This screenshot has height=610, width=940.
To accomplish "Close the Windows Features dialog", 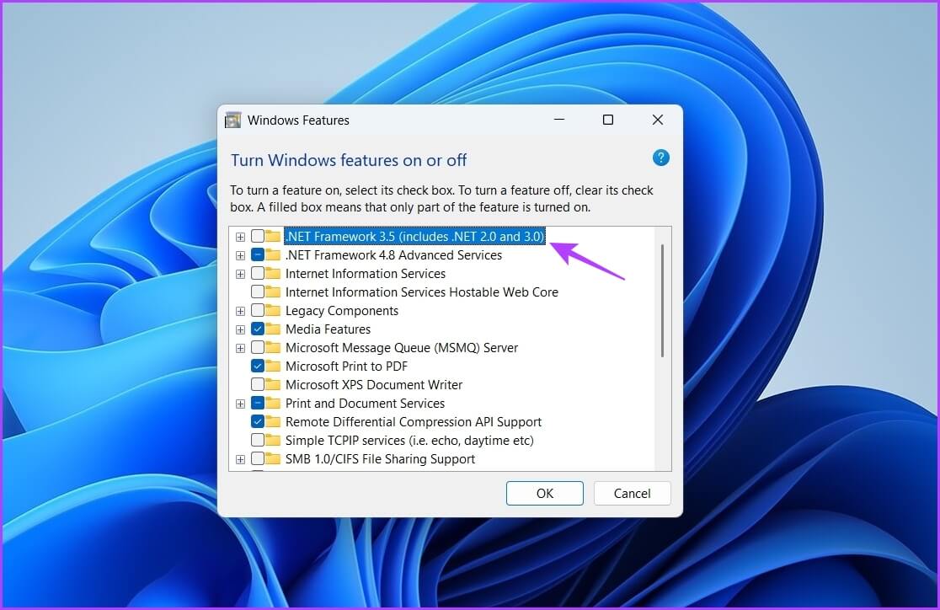I will pos(658,120).
